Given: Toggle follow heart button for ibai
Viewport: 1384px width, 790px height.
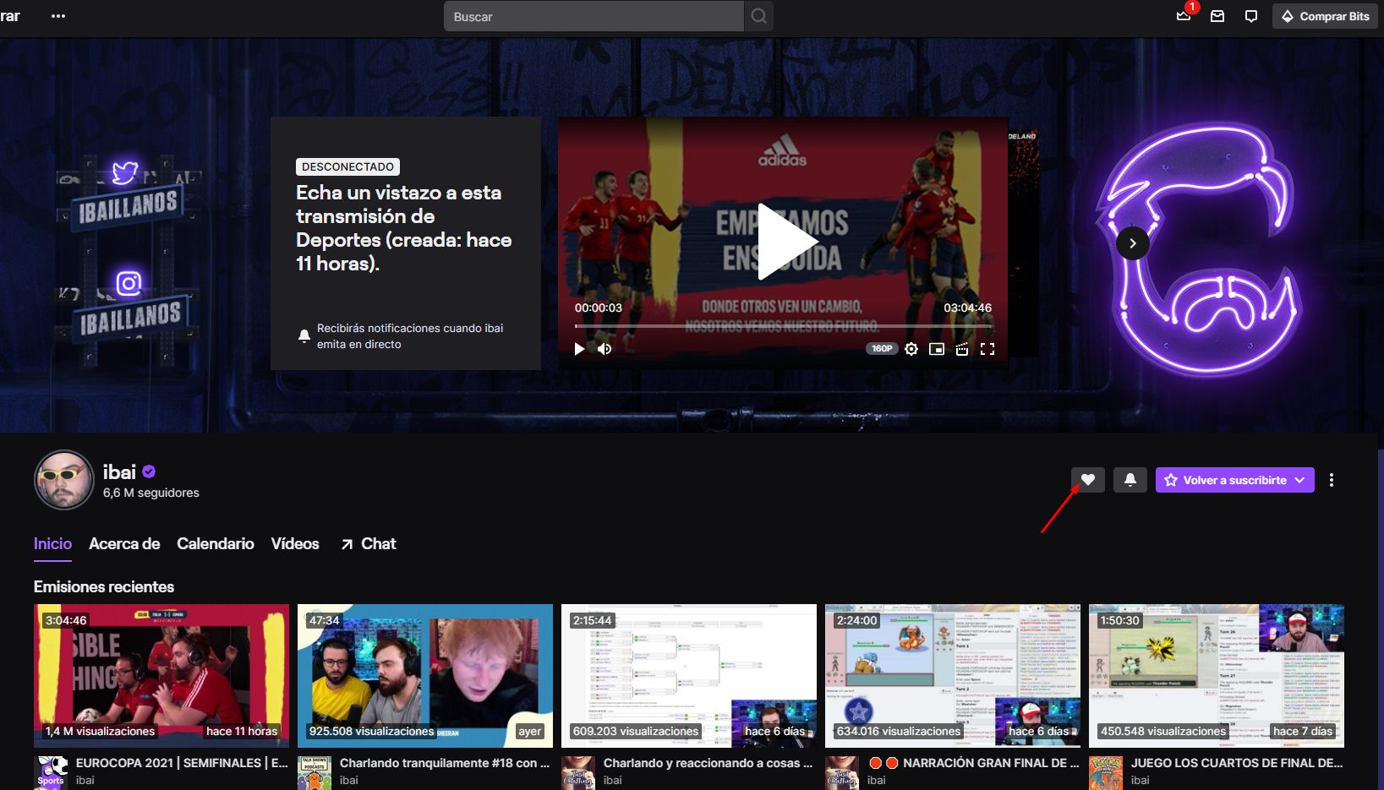Looking at the screenshot, I should coord(1088,480).
